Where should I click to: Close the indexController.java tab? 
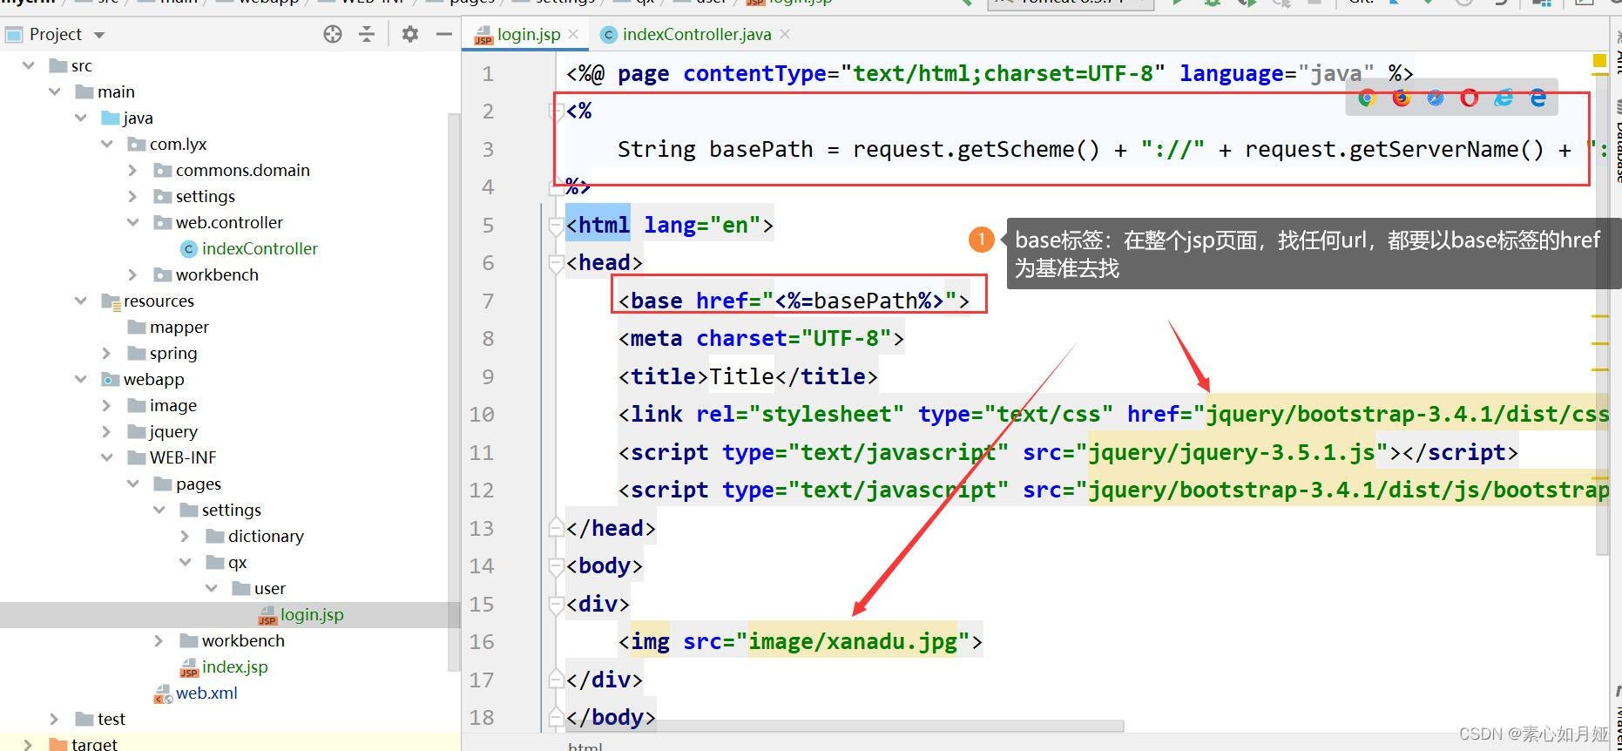[785, 34]
